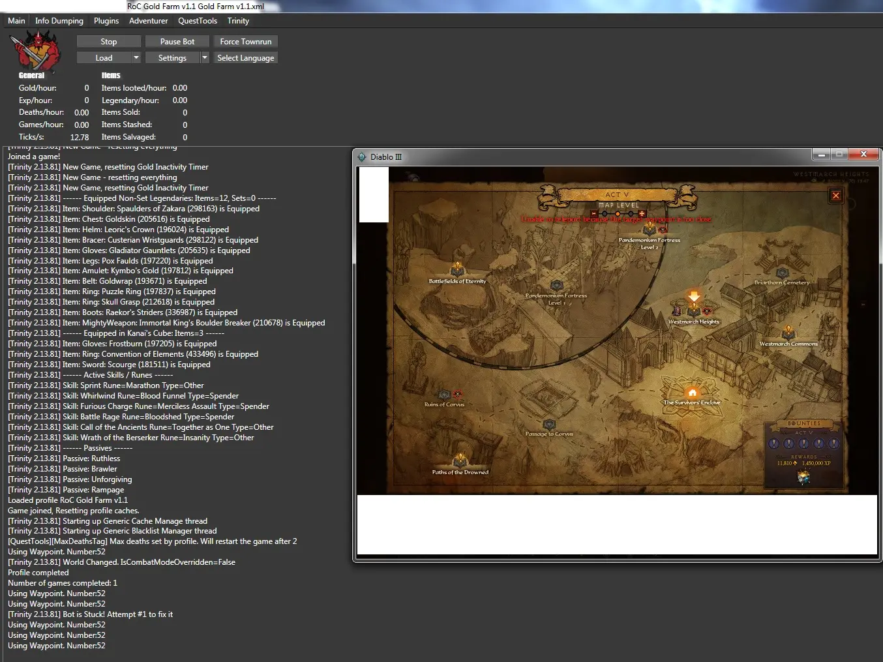Screen dimensions: 883x662
Task: Switch to the Adventurer tab
Action: click(149, 21)
